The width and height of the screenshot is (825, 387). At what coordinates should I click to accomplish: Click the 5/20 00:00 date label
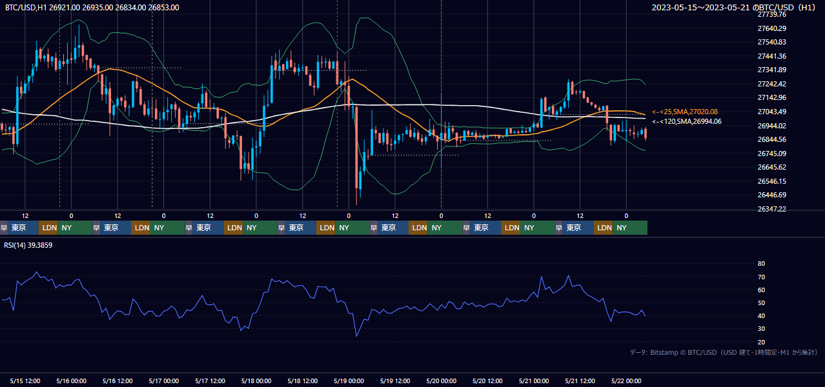click(441, 381)
